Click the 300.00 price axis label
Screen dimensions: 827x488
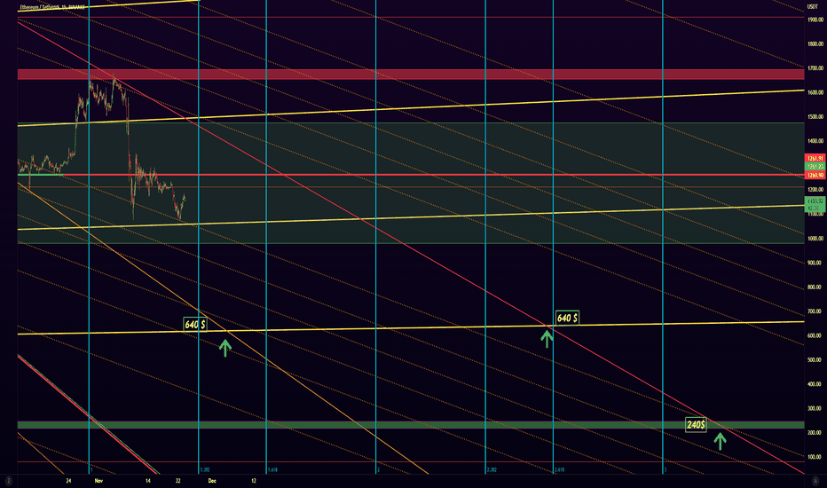coord(815,408)
